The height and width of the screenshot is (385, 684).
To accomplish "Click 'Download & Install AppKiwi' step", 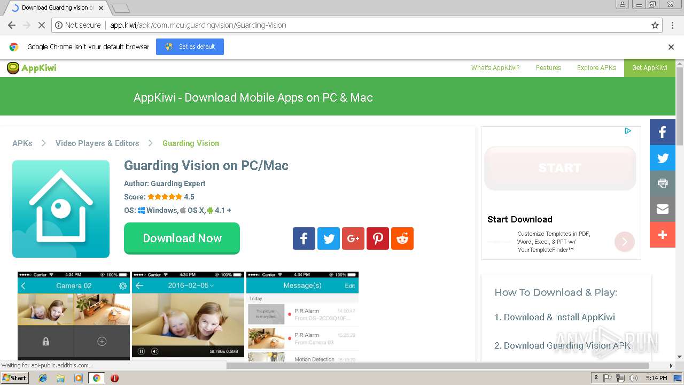I will (x=555, y=317).
